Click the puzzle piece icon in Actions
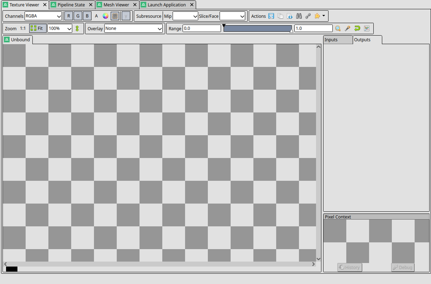 (x=317, y=16)
